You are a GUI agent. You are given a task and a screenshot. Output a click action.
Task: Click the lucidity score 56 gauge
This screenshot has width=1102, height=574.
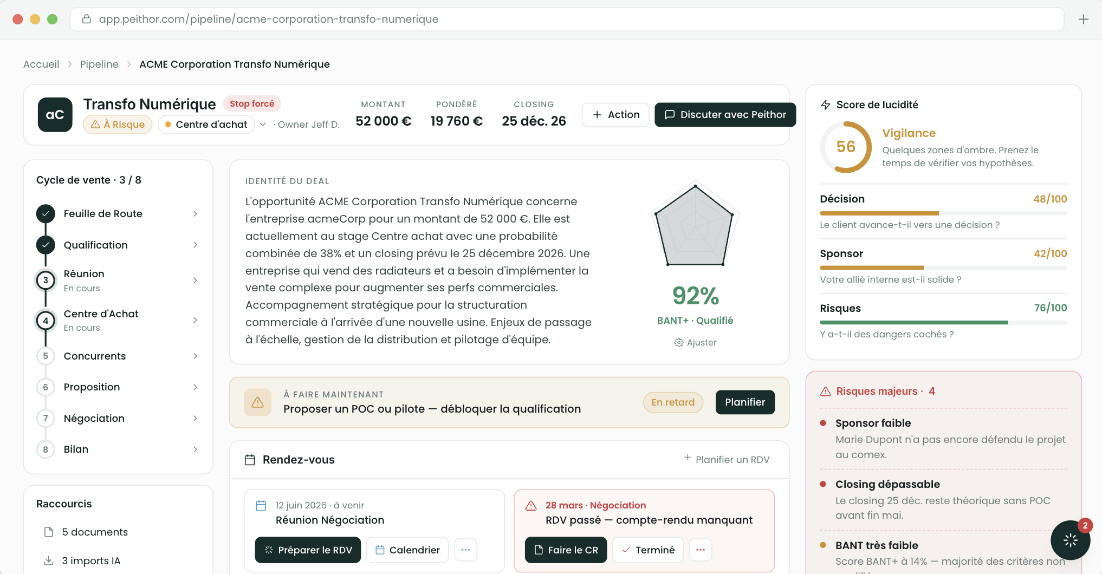(846, 147)
